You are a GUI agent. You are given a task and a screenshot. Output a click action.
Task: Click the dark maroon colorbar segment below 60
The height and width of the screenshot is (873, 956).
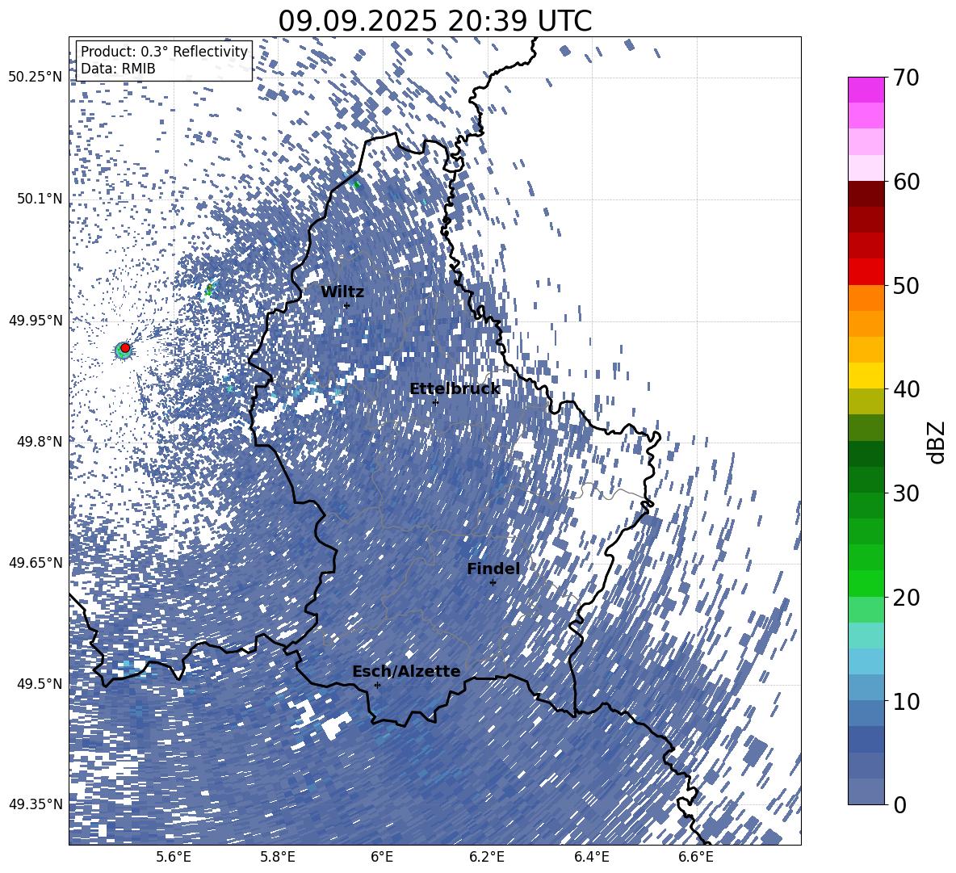[x=866, y=194]
